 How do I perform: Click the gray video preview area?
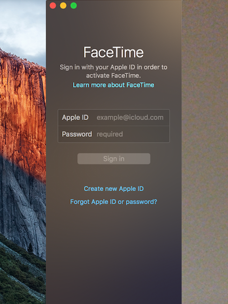(x=205, y=152)
